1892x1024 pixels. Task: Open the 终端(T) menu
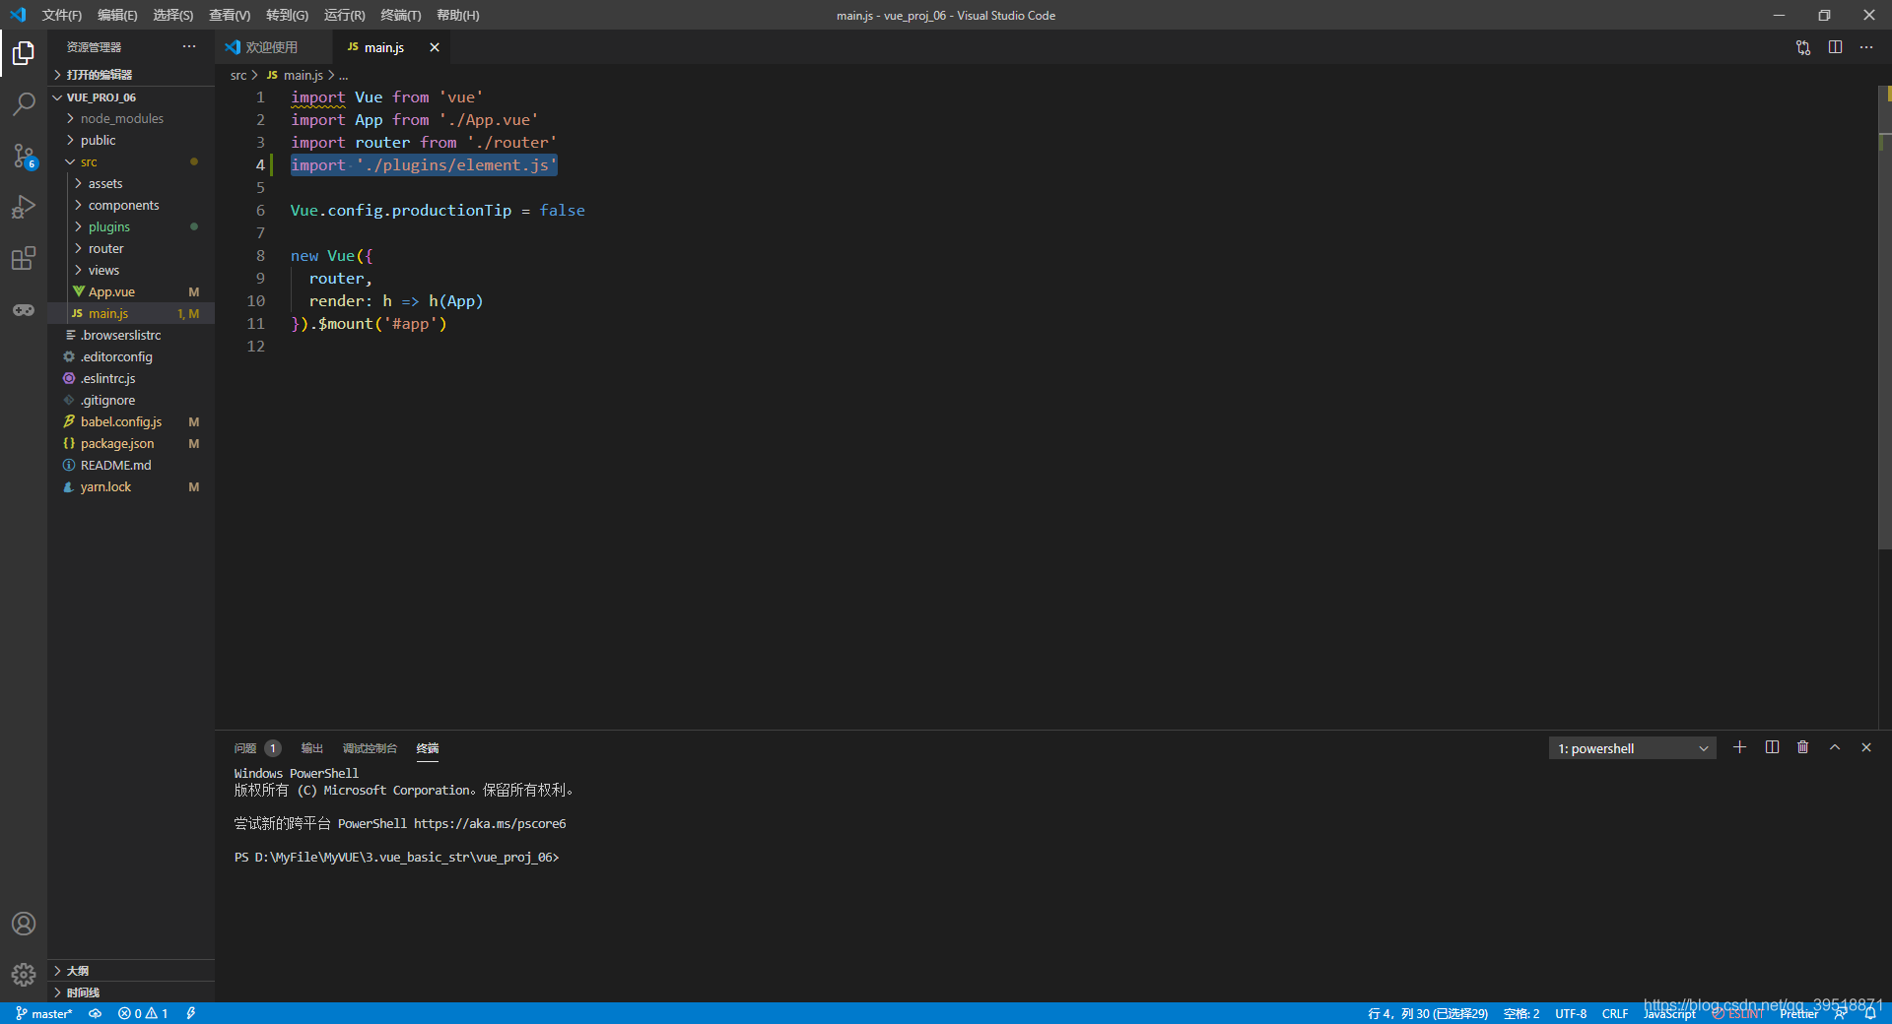point(400,15)
